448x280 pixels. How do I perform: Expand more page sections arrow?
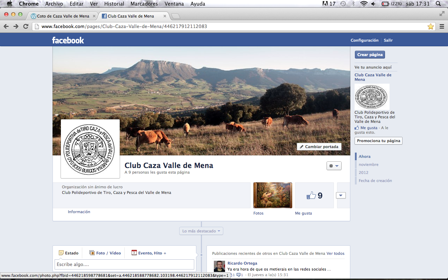[341, 195]
